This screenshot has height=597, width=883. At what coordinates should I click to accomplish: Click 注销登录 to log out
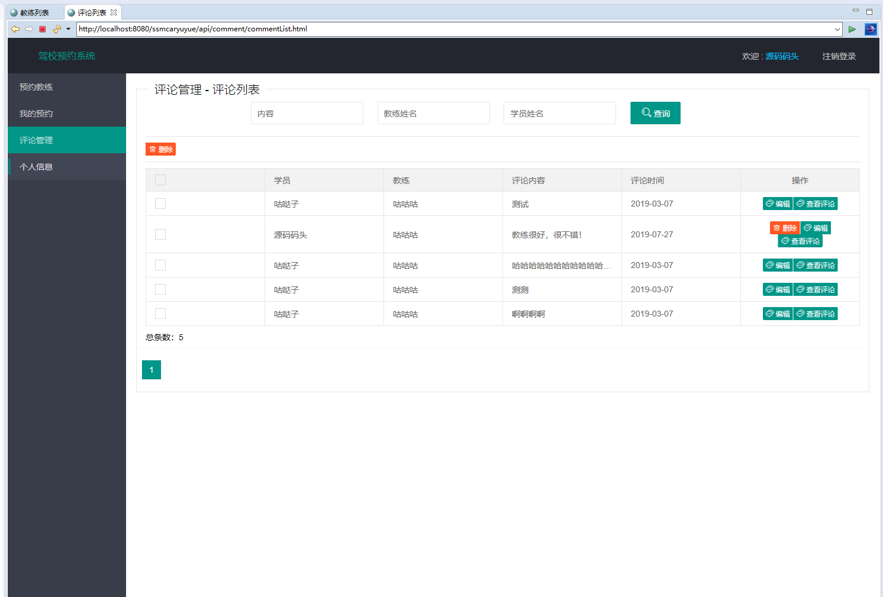(839, 56)
